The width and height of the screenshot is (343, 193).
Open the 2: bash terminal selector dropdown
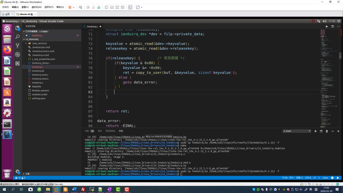point(297,131)
